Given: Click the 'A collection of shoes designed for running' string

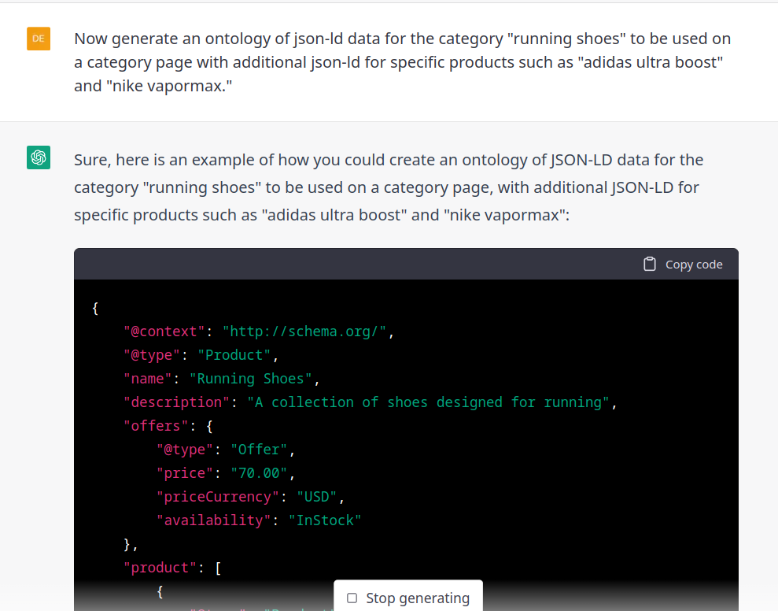Looking at the screenshot, I should (428, 402).
